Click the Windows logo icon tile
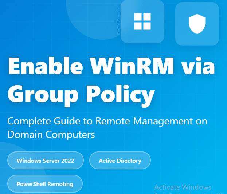 coord(142,21)
